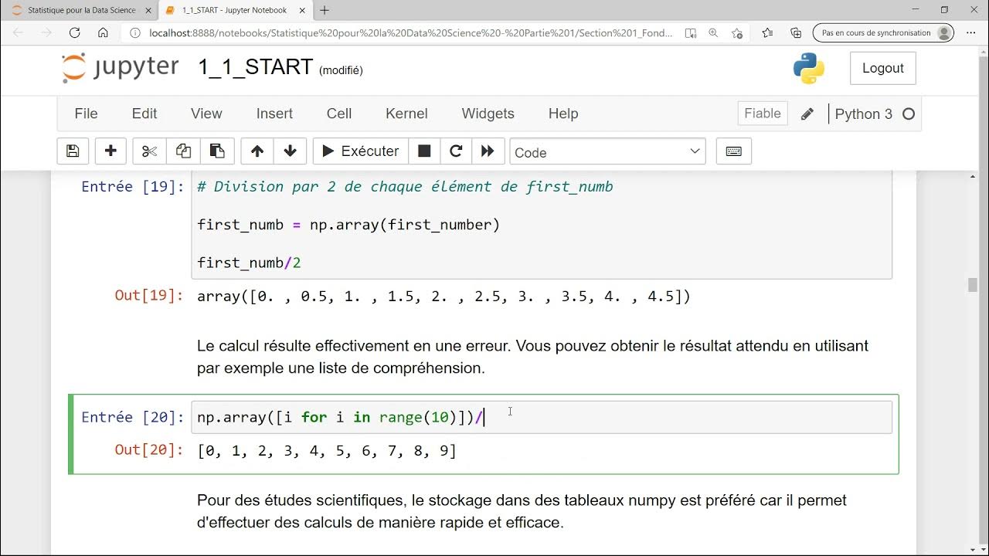Interrupt the kernel with the stop icon
This screenshot has width=989, height=556.
click(424, 151)
